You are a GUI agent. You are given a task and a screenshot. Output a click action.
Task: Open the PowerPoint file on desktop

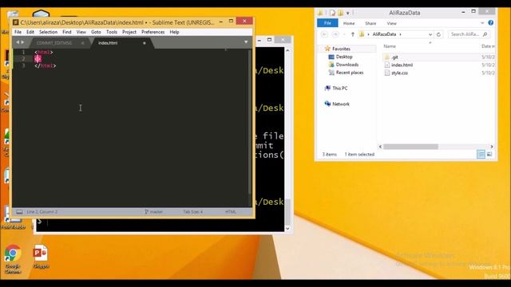point(41,257)
